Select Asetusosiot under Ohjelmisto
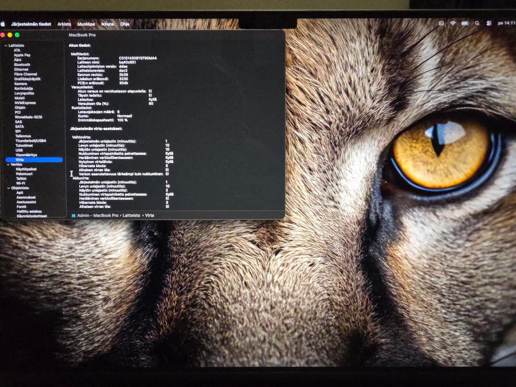516x387 pixels. point(26,202)
